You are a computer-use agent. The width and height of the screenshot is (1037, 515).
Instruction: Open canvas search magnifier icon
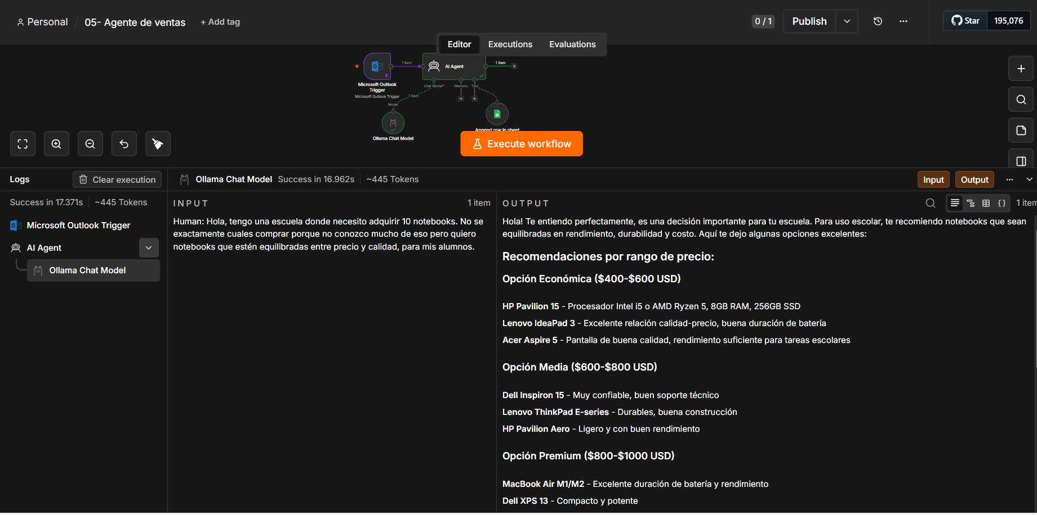click(x=1021, y=100)
